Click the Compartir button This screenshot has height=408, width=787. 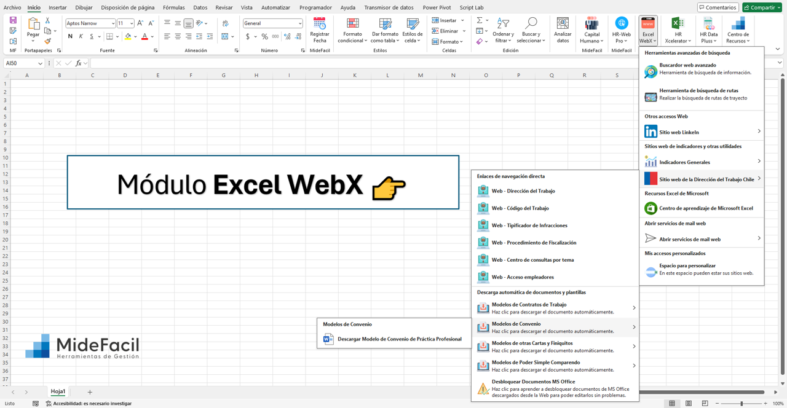point(762,7)
